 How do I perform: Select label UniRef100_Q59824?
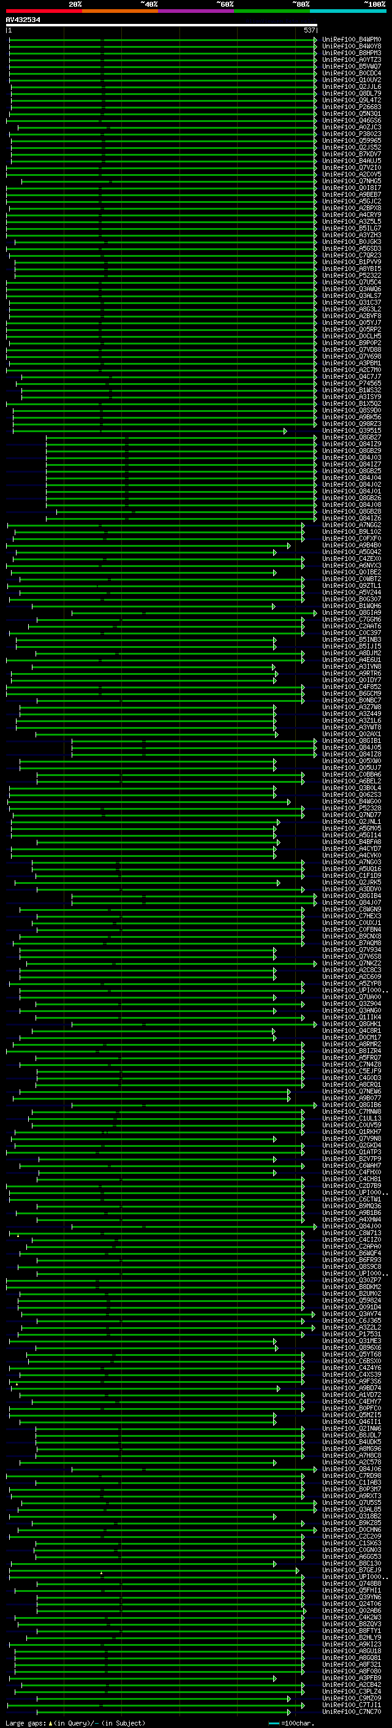[351, 1301]
